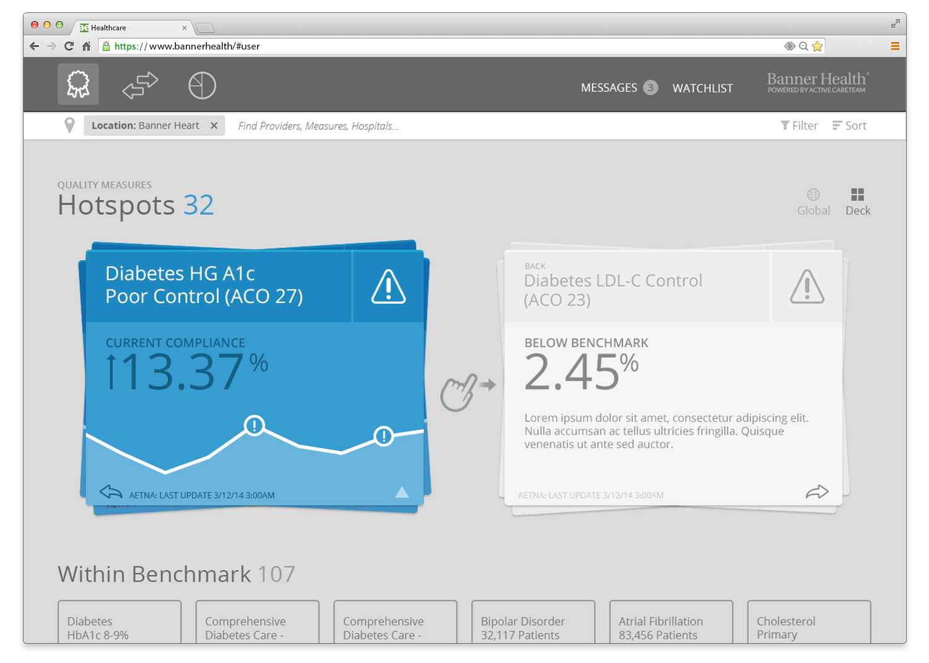Click the second alert marker on compliance chart

[384, 436]
